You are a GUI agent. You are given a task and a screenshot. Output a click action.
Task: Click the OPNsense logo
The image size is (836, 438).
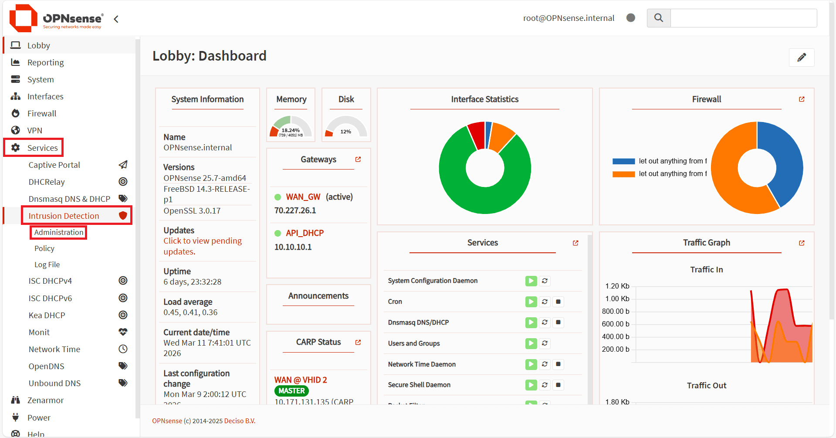[56, 19]
